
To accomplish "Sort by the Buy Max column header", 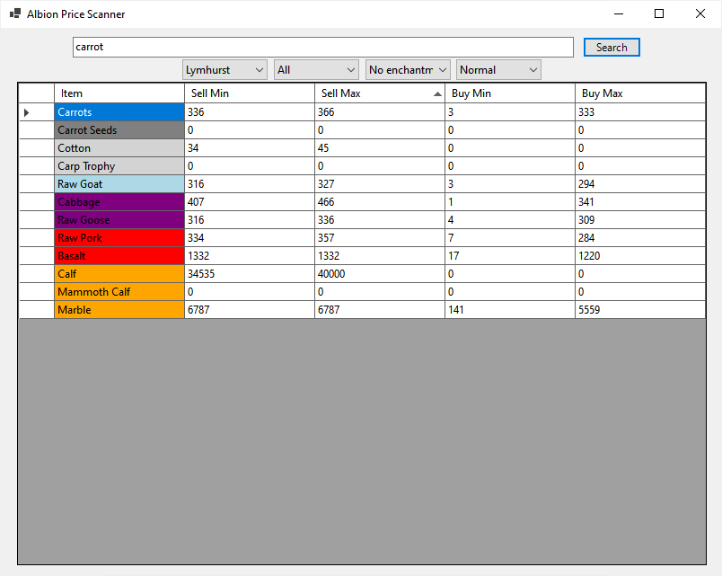I will pos(640,93).
